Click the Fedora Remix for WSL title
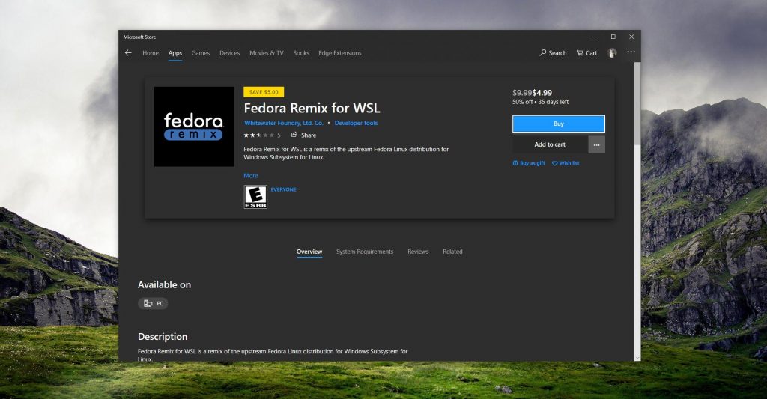The height and width of the screenshot is (399, 767). click(x=312, y=108)
